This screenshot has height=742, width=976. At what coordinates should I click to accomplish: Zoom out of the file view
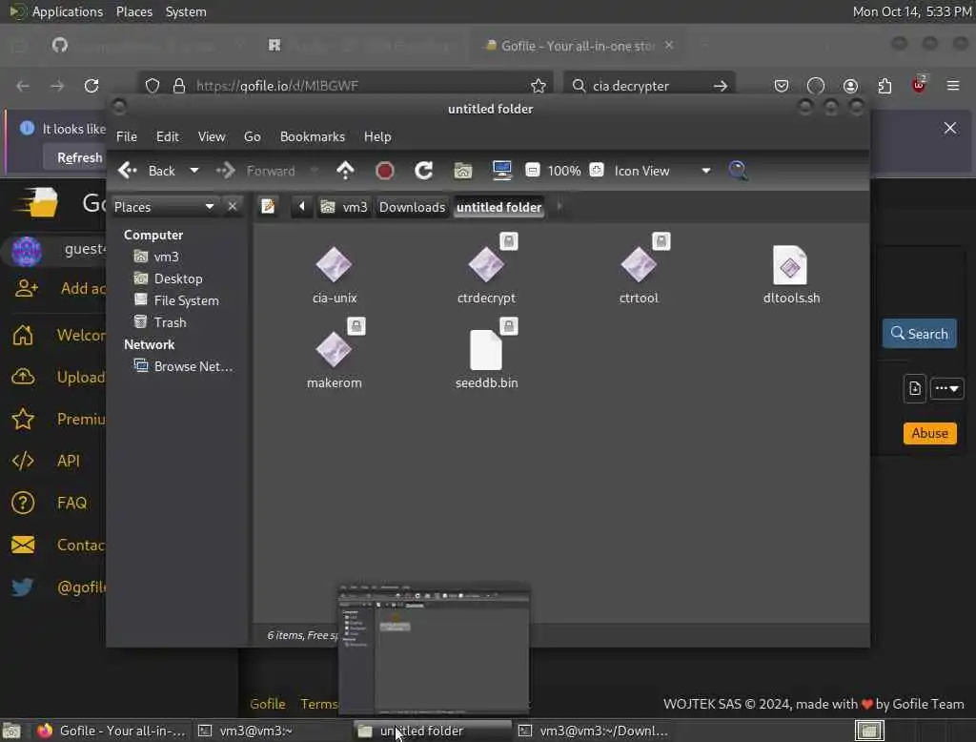(533, 170)
